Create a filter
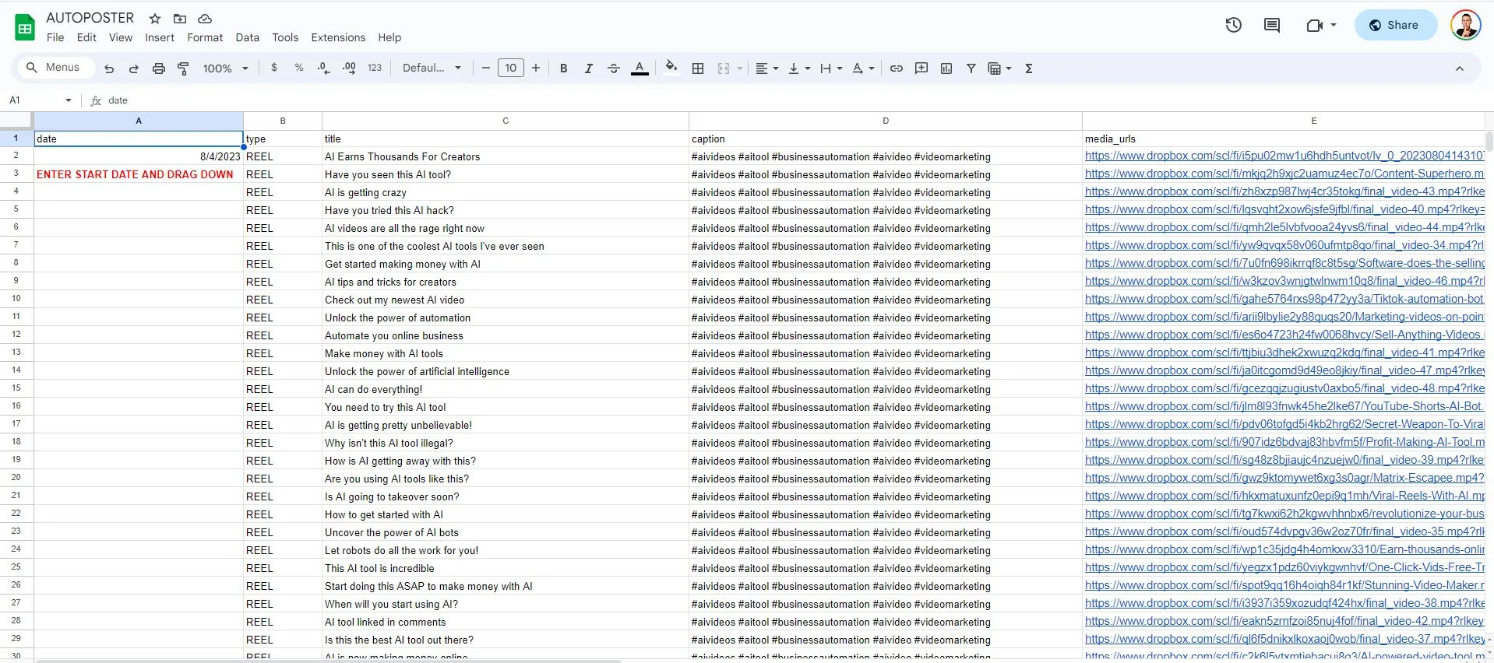The width and height of the screenshot is (1494, 663). point(971,68)
